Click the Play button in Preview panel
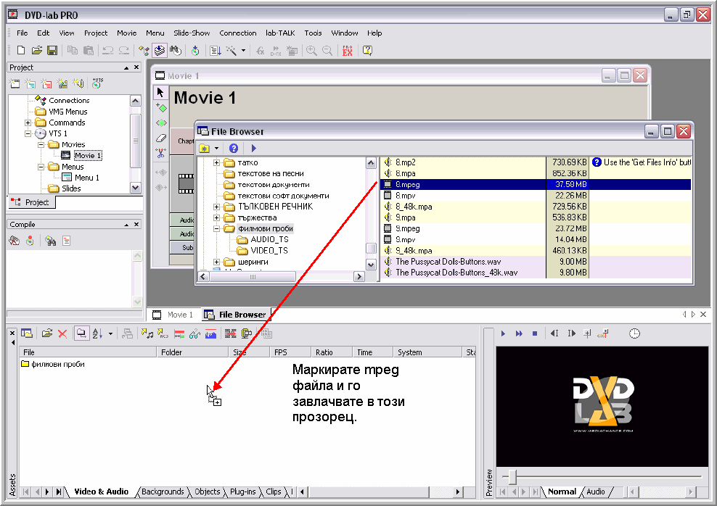 click(503, 333)
